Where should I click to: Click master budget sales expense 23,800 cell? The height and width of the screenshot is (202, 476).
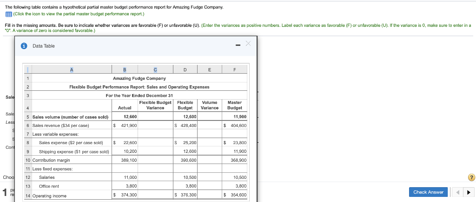click(x=235, y=143)
